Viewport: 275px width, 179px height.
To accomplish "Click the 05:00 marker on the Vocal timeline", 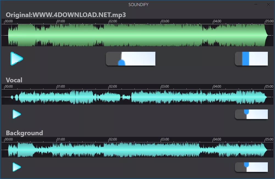I will pos(269,86).
